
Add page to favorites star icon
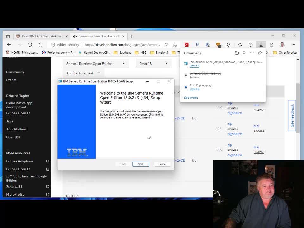click(175, 45)
